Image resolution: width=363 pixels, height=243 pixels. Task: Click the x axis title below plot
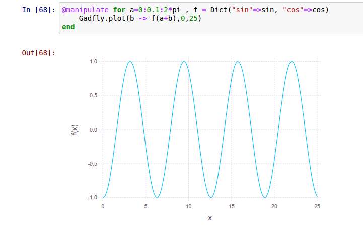click(210, 218)
